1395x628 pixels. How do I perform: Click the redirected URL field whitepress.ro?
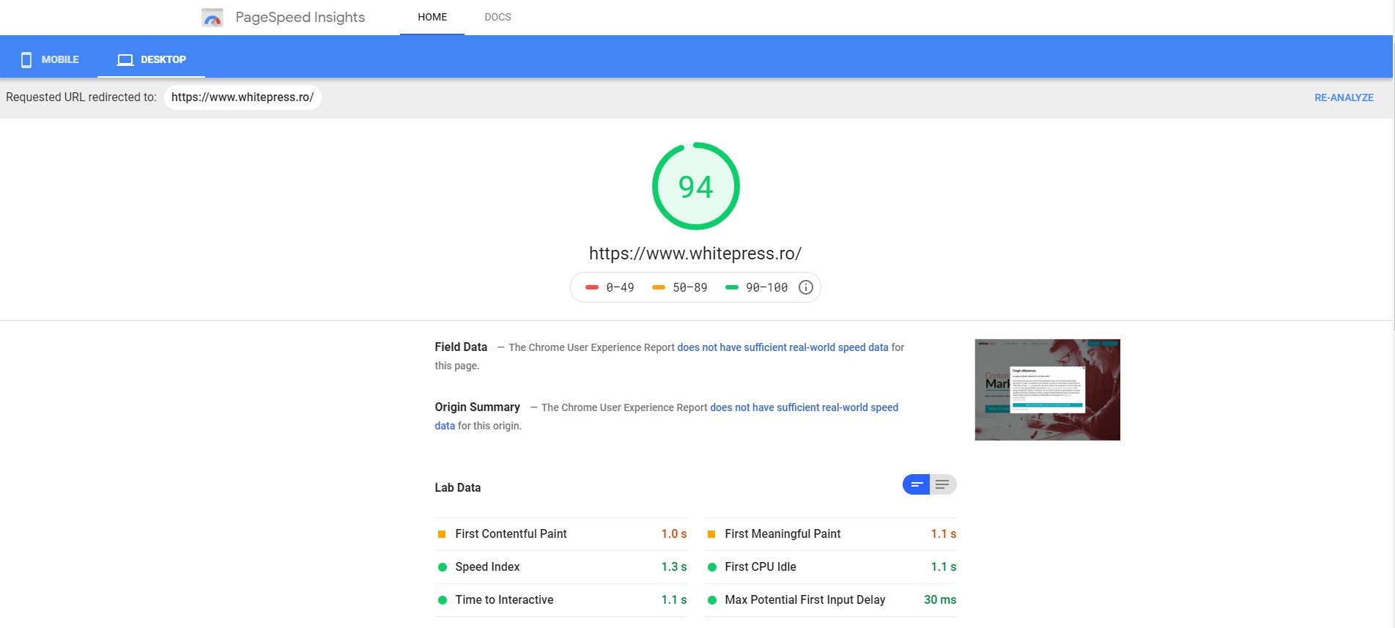(243, 97)
